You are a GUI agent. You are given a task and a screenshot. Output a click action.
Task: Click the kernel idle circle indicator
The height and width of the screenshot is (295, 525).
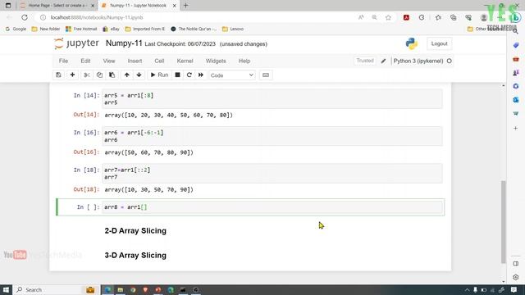point(449,61)
